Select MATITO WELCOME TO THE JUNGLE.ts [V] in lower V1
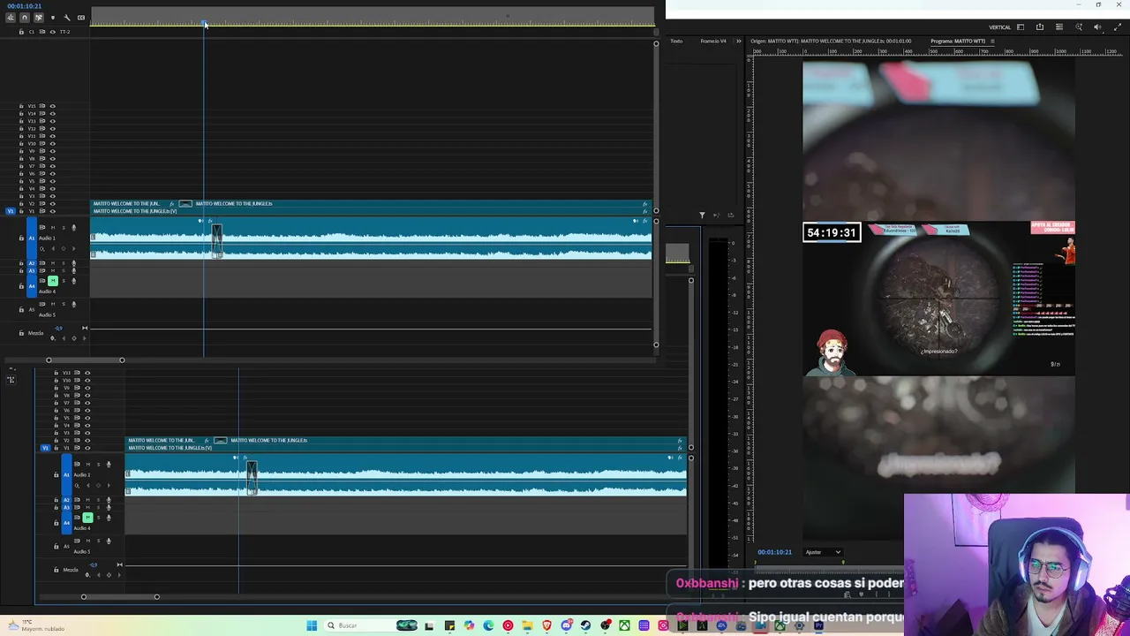The height and width of the screenshot is (636, 1130). point(406,448)
